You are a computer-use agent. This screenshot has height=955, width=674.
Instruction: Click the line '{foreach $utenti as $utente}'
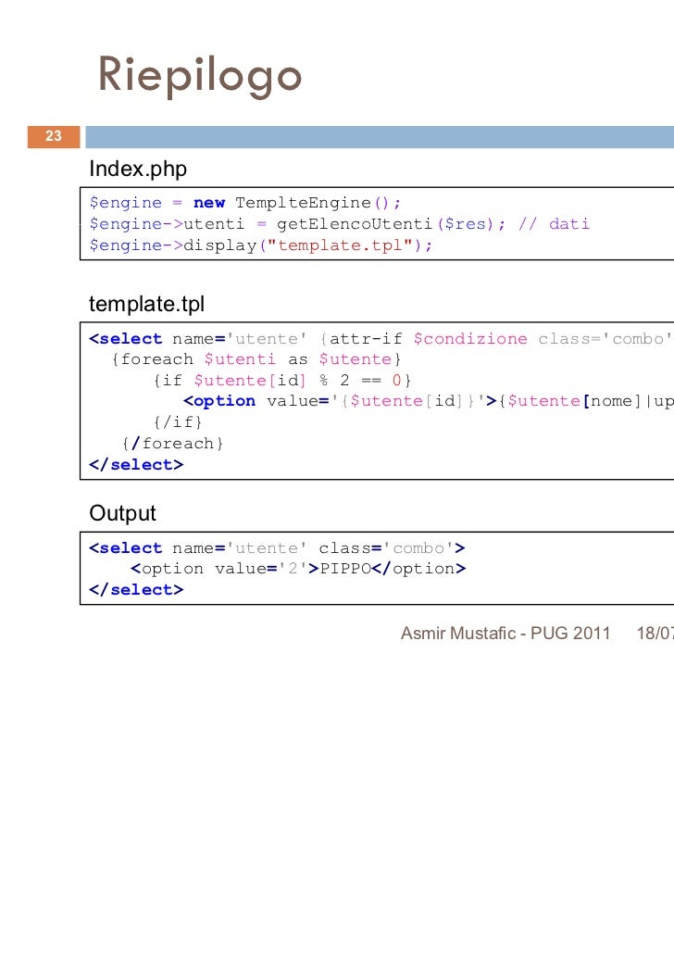[256, 359]
